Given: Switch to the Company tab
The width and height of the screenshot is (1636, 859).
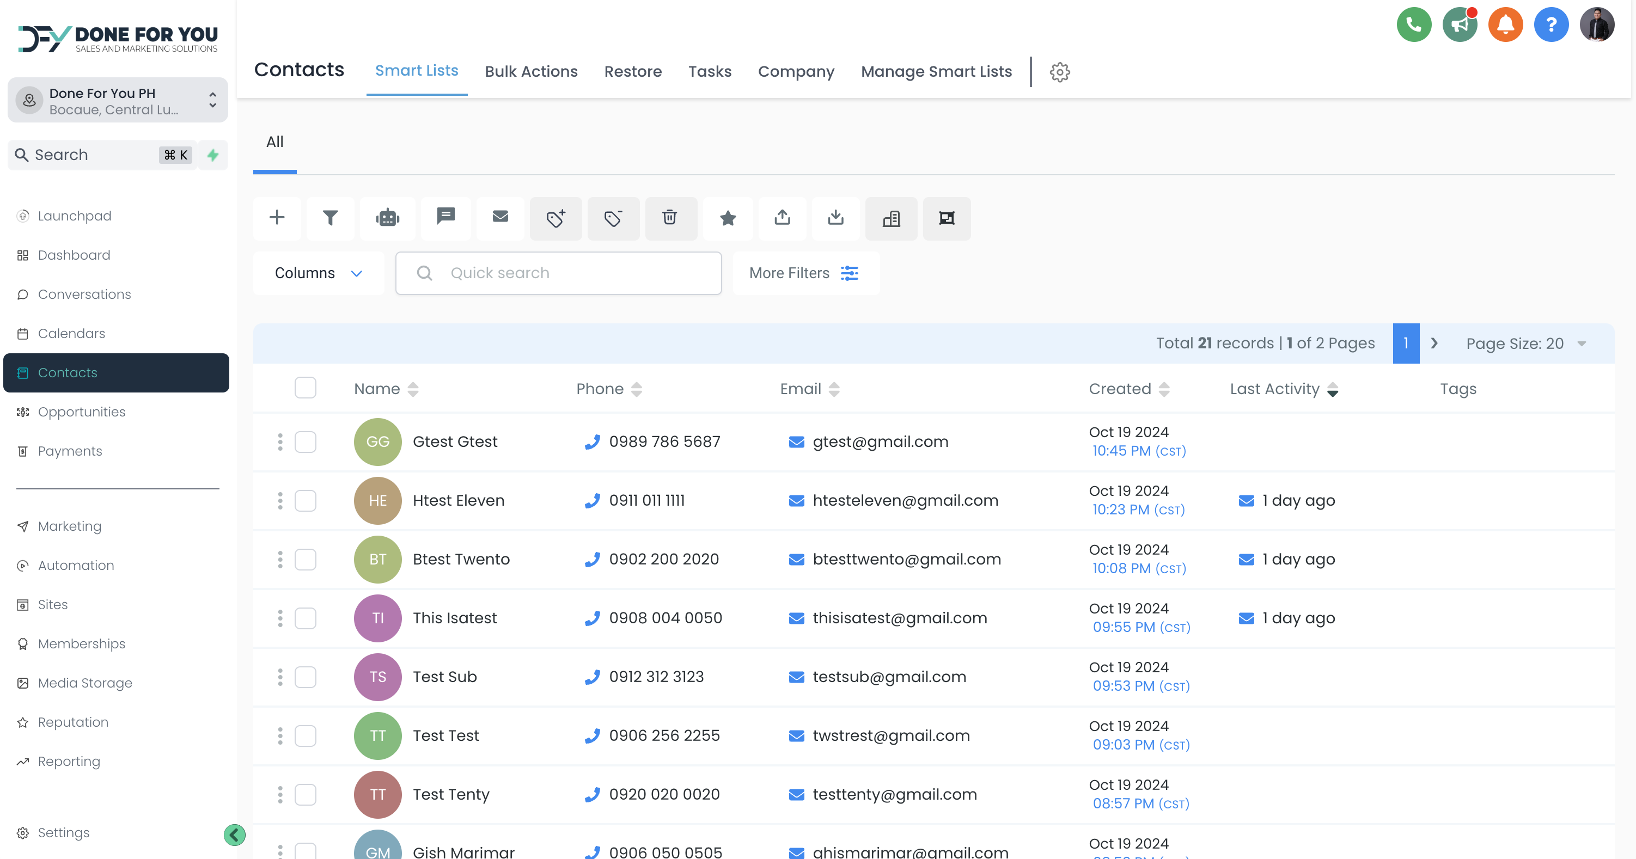Looking at the screenshot, I should (x=796, y=72).
